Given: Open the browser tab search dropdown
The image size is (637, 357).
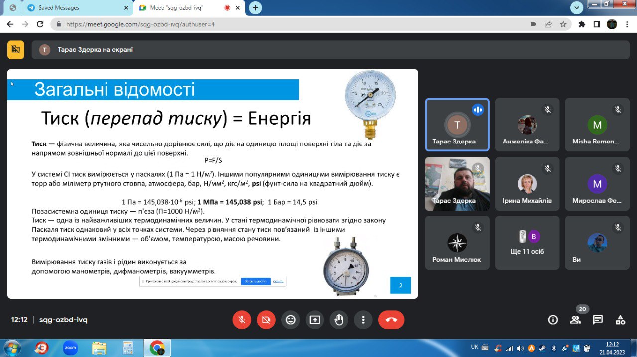Looking at the screenshot, I should 576,8.
